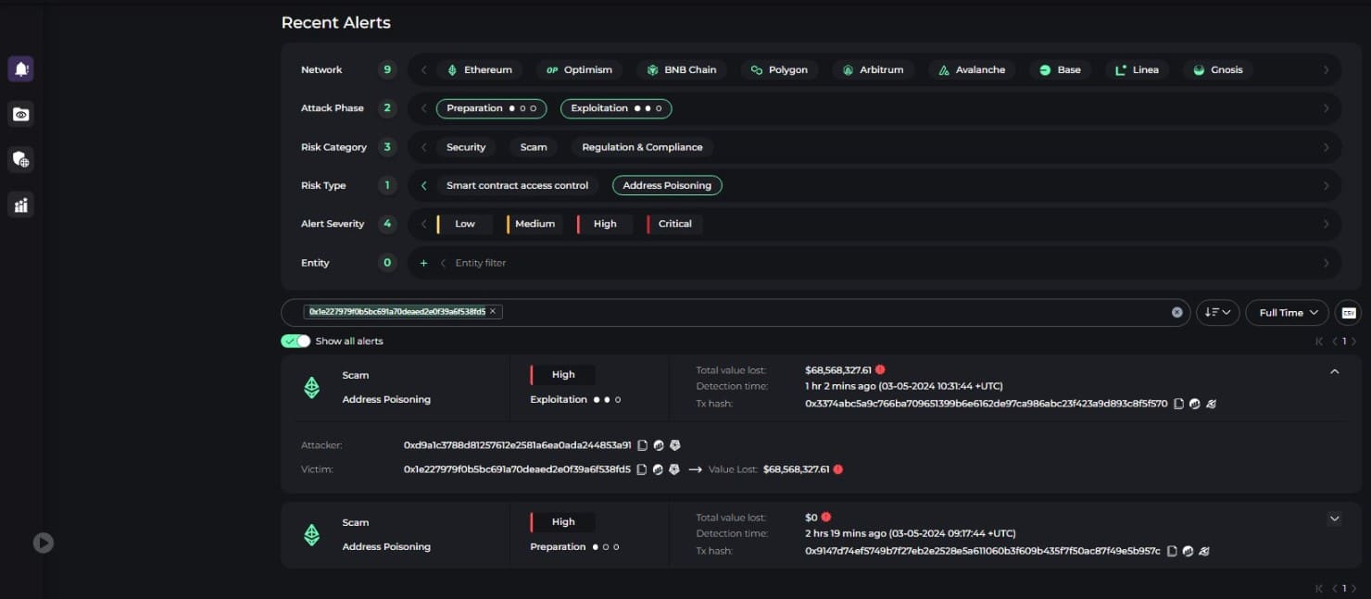Select Smart contract access control risk type
1371x599 pixels.
[517, 185]
